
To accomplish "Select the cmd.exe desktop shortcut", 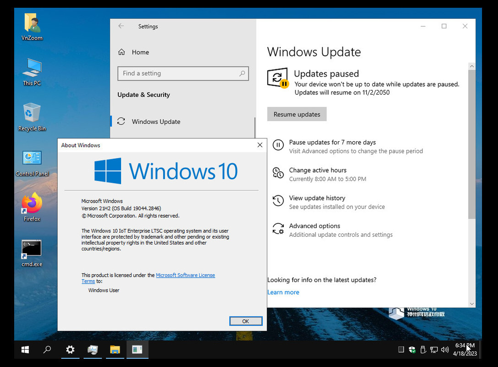I will [32, 253].
